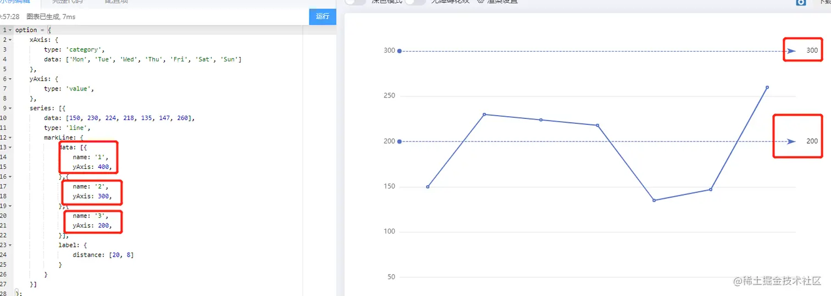Collapse the series block at line 9
Screen dimensions: 831x296
[x=10, y=108]
